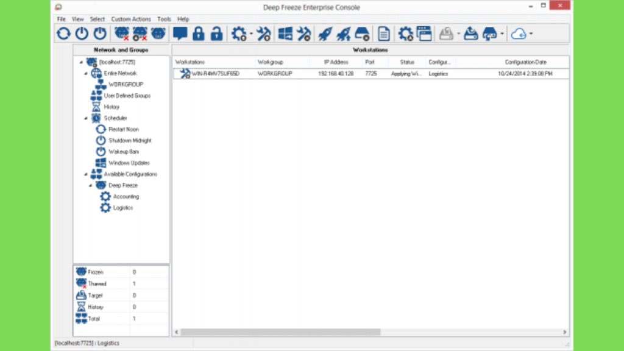Click the greyed drive install icon
The image size is (624, 351).
click(x=446, y=34)
